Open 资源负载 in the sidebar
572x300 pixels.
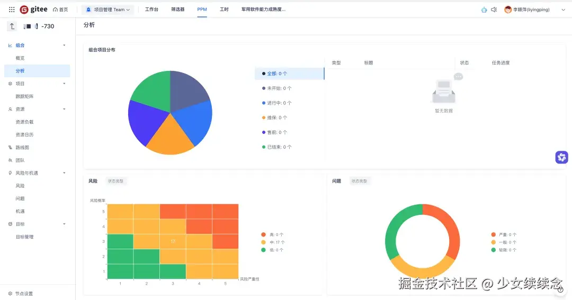pyautogui.click(x=24, y=122)
